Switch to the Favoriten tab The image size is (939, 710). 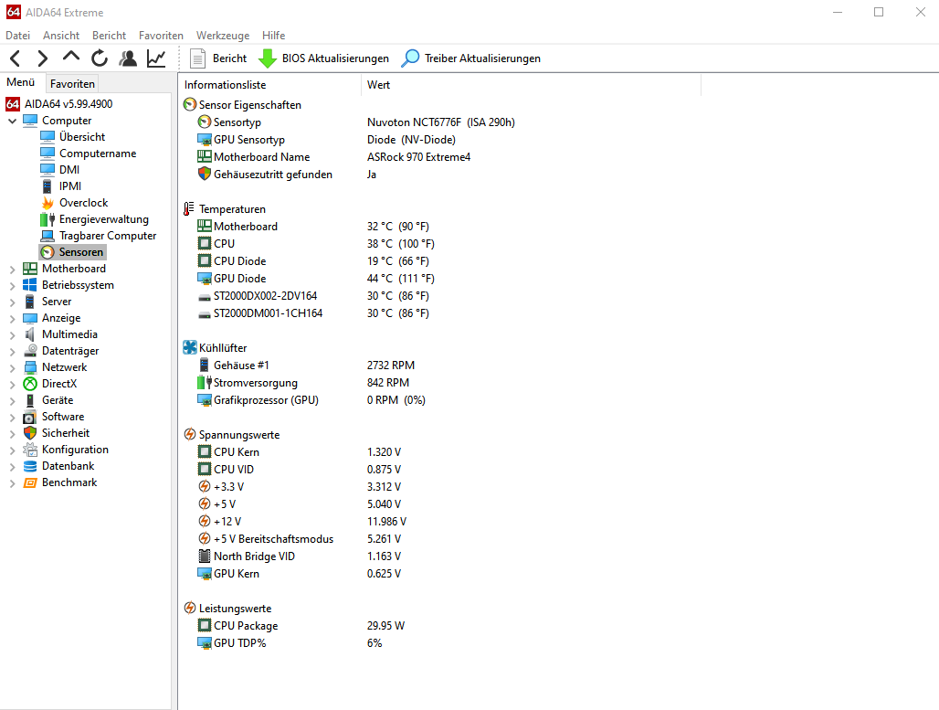[x=72, y=84]
